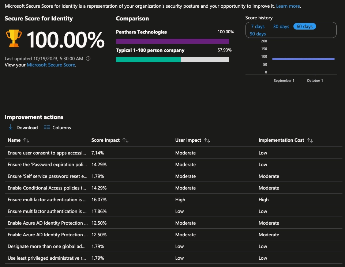
Task: Click the gold trophy icon
Action: 14,38
